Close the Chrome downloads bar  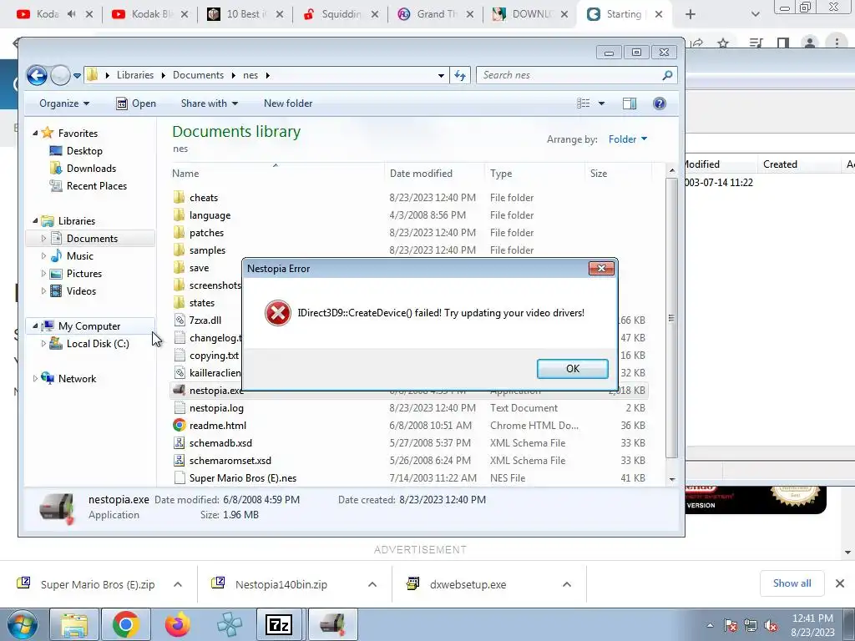(840, 583)
